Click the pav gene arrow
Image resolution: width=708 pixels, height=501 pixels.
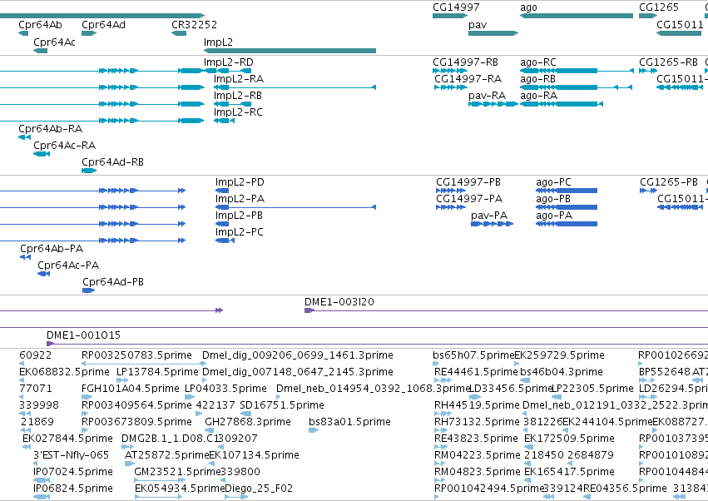[x=493, y=33]
